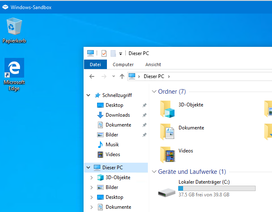This screenshot has height=212, width=272.
Task: Expand Bilder under Dieser PC
Action: pos(92,187)
